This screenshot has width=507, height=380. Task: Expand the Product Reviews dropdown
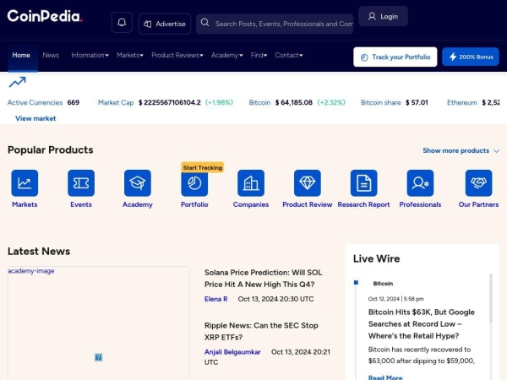click(x=177, y=55)
